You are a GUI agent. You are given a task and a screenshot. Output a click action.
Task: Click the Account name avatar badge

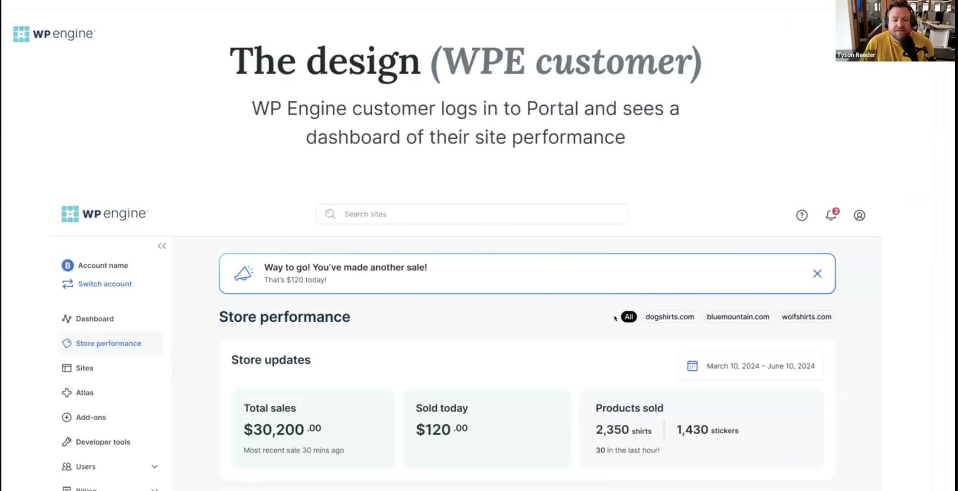pos(67,265)
